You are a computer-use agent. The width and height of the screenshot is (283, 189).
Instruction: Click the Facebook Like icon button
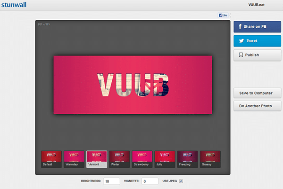pyautogui.click(x=224, y=15)
